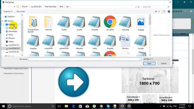Open the view options dropdown arrow
The height and width of the screenshot is (109, 194).
(159, 12)
